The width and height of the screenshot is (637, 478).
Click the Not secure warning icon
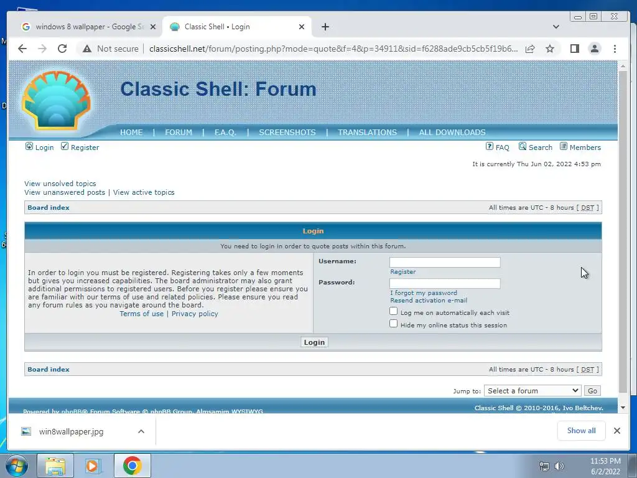[87, 49]
